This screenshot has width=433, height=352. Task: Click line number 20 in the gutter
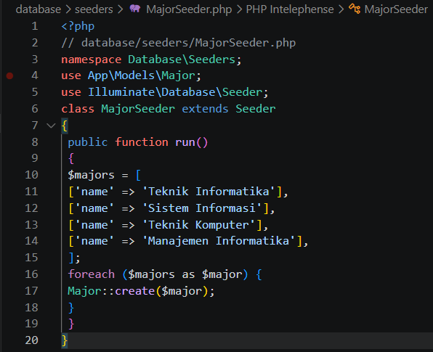click(31, 340)
